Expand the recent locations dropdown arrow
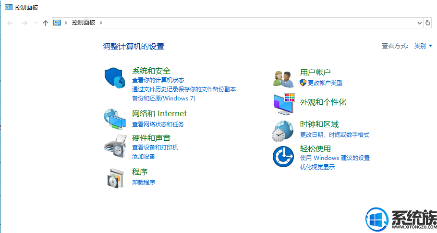Image resolution: width=437 pixels, height=233 pixels. coord(36,23)
